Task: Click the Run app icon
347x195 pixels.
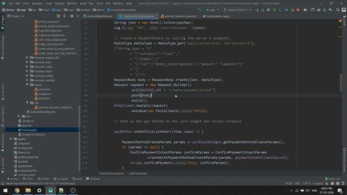Action: 256,10
